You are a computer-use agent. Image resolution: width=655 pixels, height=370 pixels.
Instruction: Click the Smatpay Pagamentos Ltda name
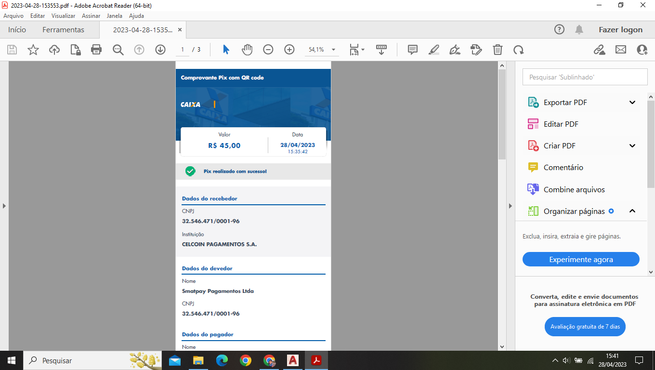[x=218, y=291]
